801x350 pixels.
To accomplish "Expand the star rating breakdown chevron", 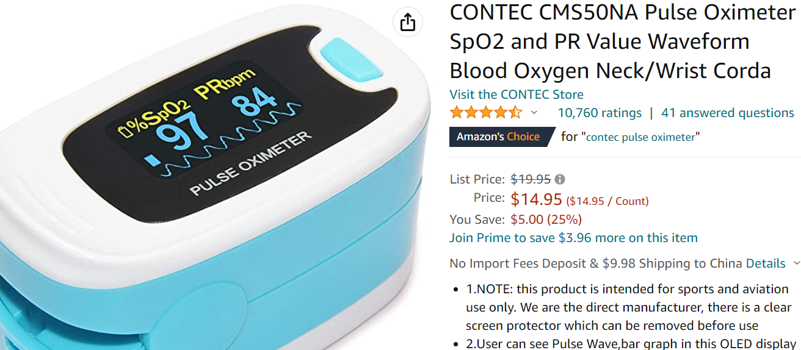I will (x=534, y=113).
